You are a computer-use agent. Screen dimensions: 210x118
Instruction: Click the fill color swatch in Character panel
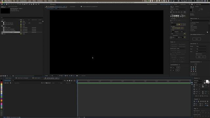click(207, 81)
